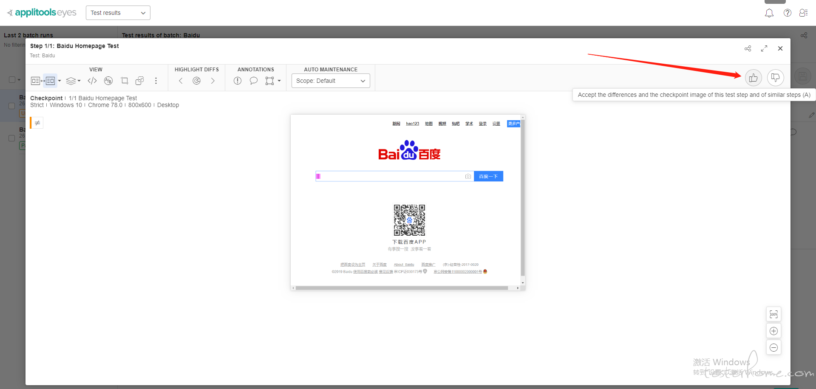Click the blue Baidu search button
The width and height of the screenshot is (816, 389).
tap(489, 176)
